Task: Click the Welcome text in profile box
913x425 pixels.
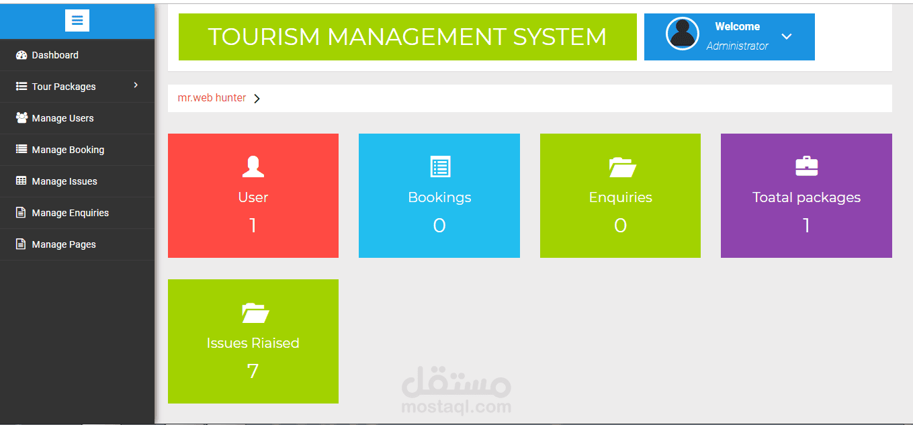Action: (x=737, y=27)
